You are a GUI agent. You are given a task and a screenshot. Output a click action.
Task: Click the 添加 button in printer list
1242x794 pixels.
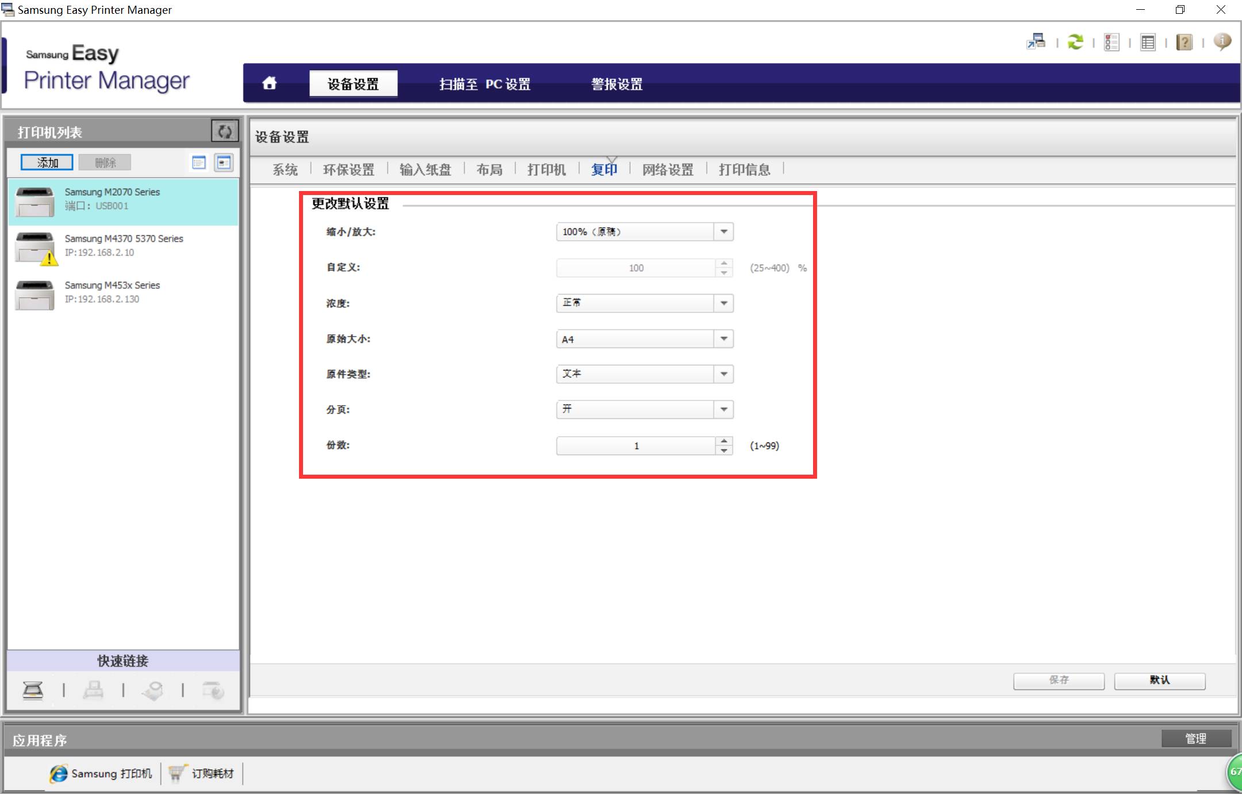click(47, 163)
